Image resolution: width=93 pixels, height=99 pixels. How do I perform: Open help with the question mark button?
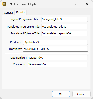tap(76, 4)
